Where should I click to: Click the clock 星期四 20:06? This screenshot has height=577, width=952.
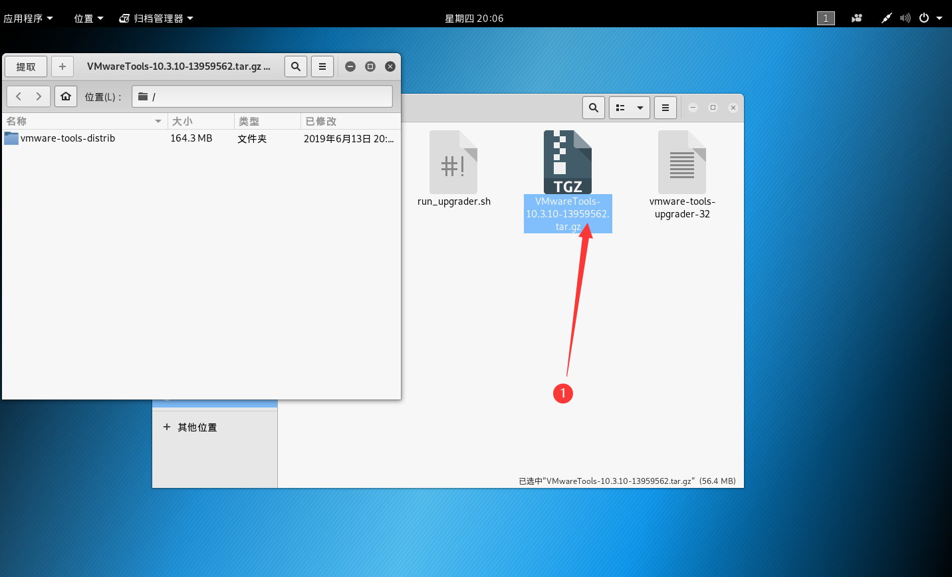(x=475, y=18)
